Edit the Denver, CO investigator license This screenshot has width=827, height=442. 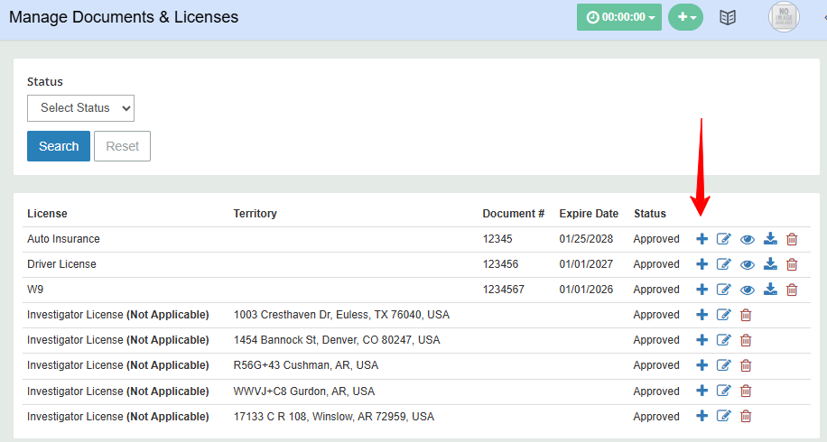[724, 340]
